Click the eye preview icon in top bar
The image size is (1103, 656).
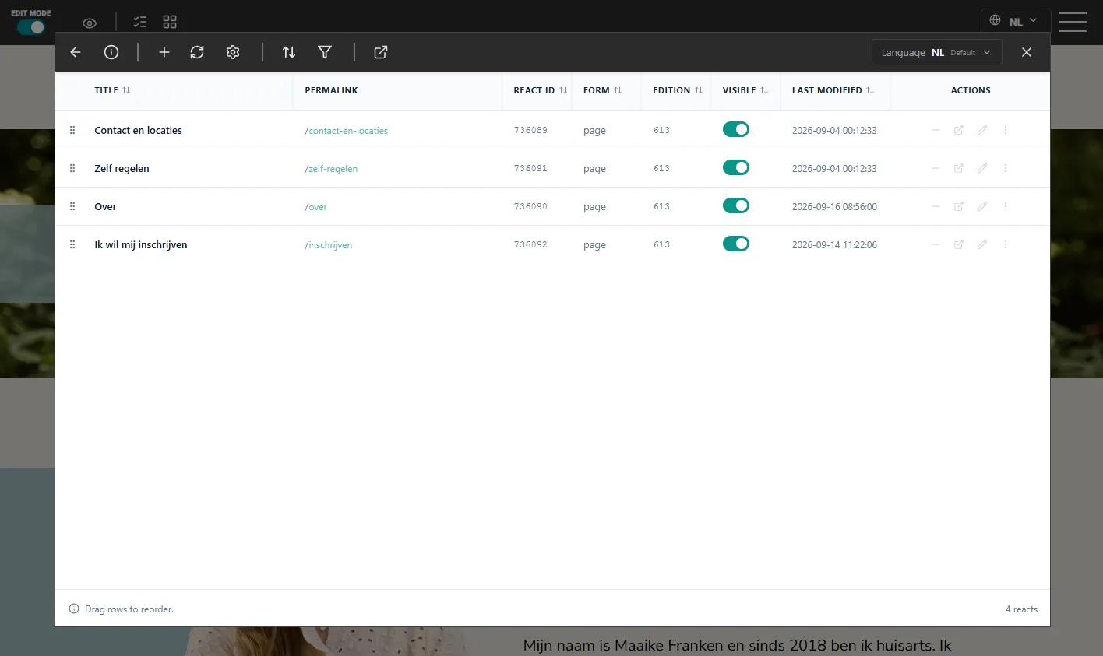point(90,23)
